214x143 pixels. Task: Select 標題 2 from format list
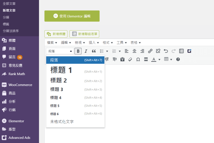point(59,80)
